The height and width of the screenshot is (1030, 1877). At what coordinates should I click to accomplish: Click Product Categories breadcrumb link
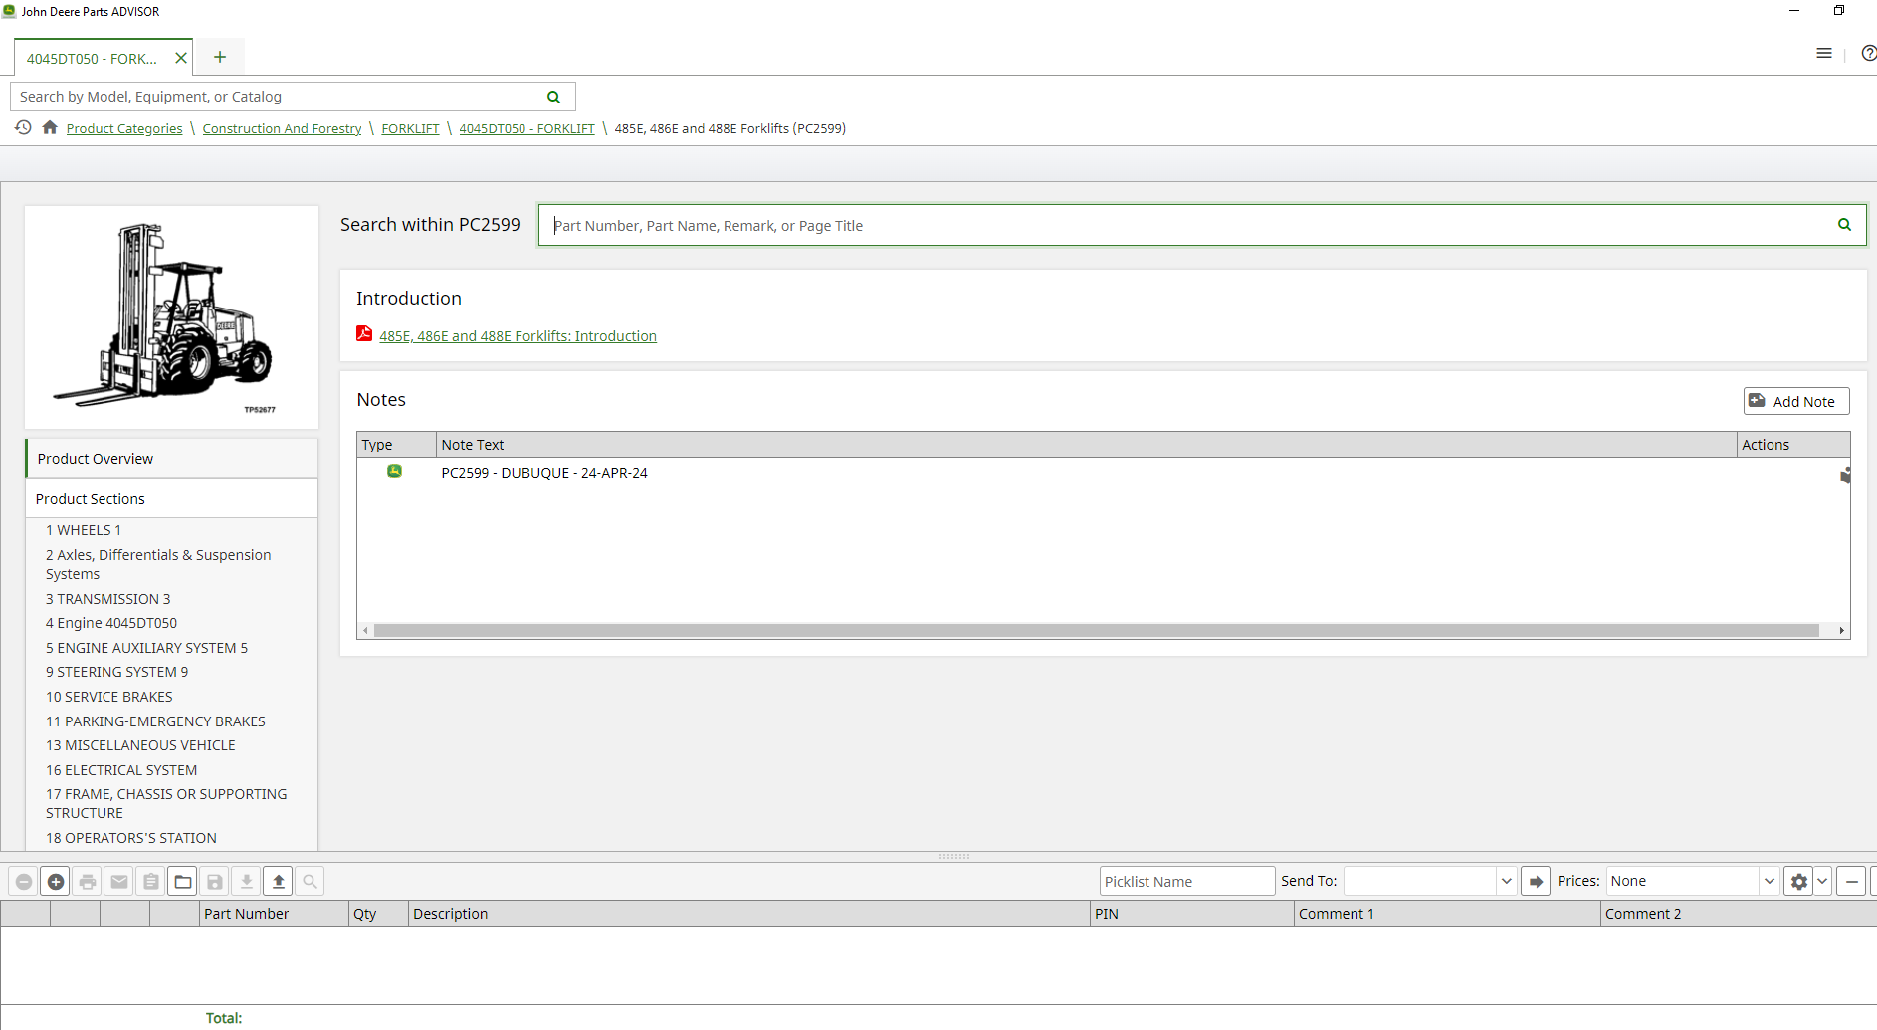pos(124,128)
